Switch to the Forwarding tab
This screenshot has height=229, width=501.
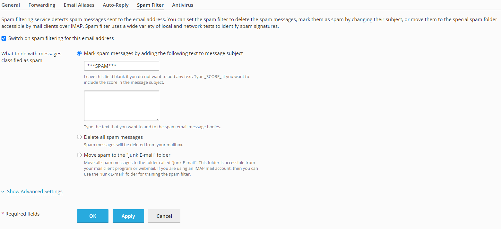(x=42, y=5)
